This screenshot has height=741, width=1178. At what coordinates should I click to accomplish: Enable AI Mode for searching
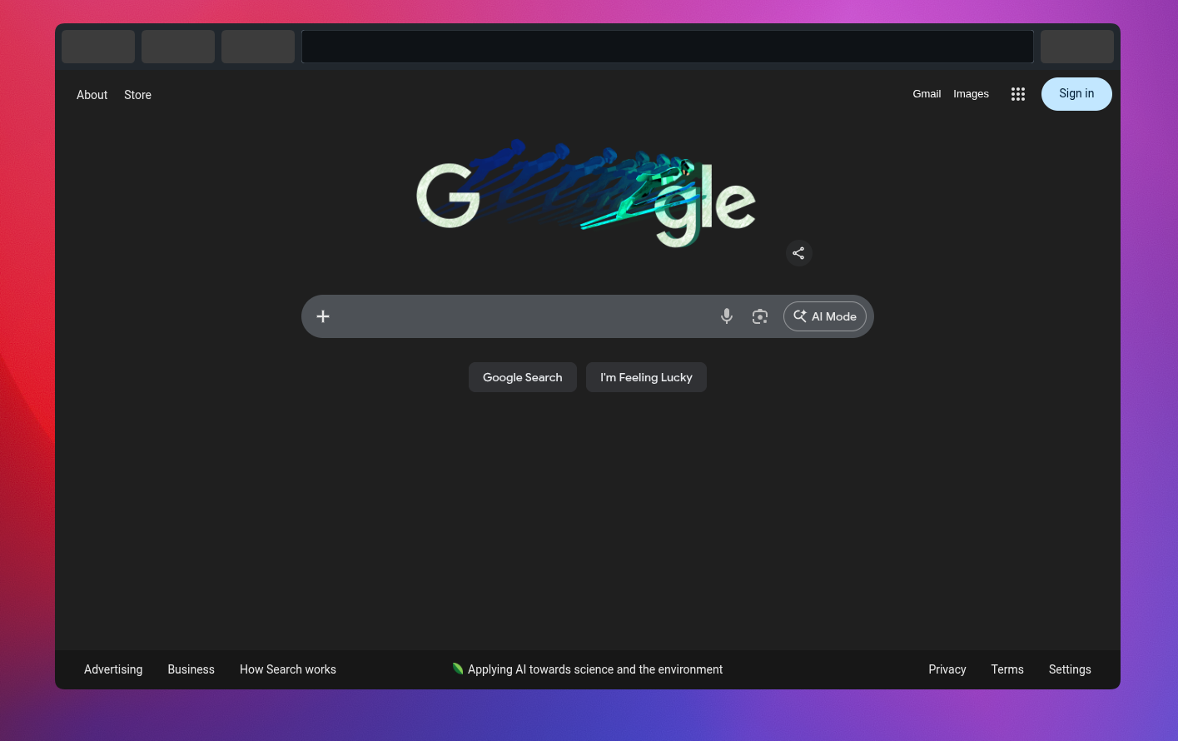824,316
